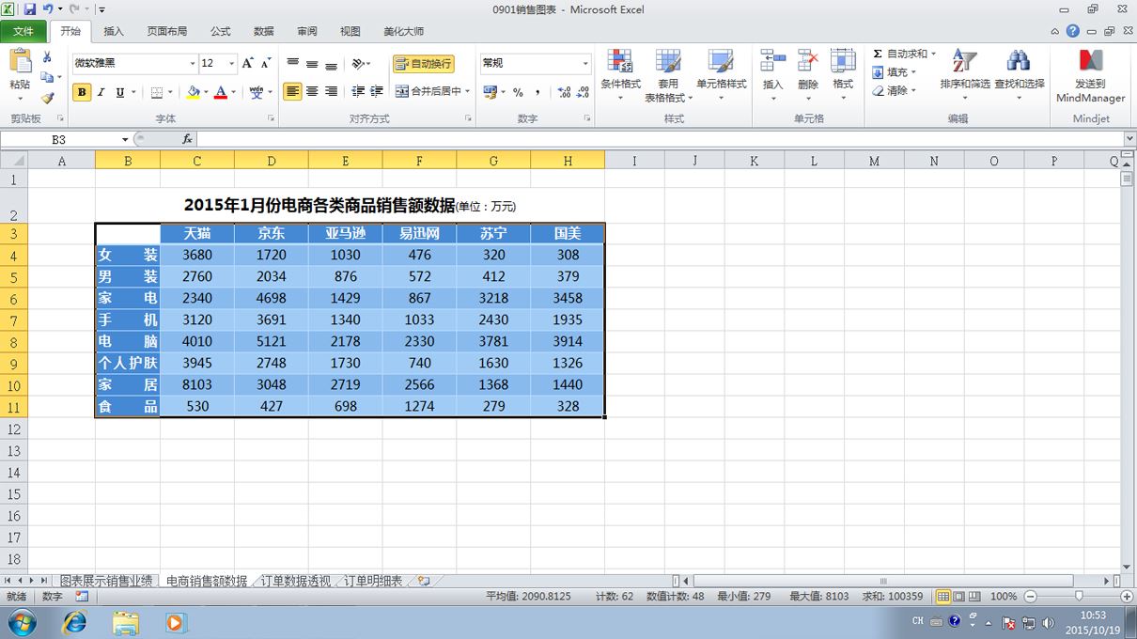Open the File (文件) tab
The height and width of the screenshot is (639, 1137).
click(x=23, y=31)
